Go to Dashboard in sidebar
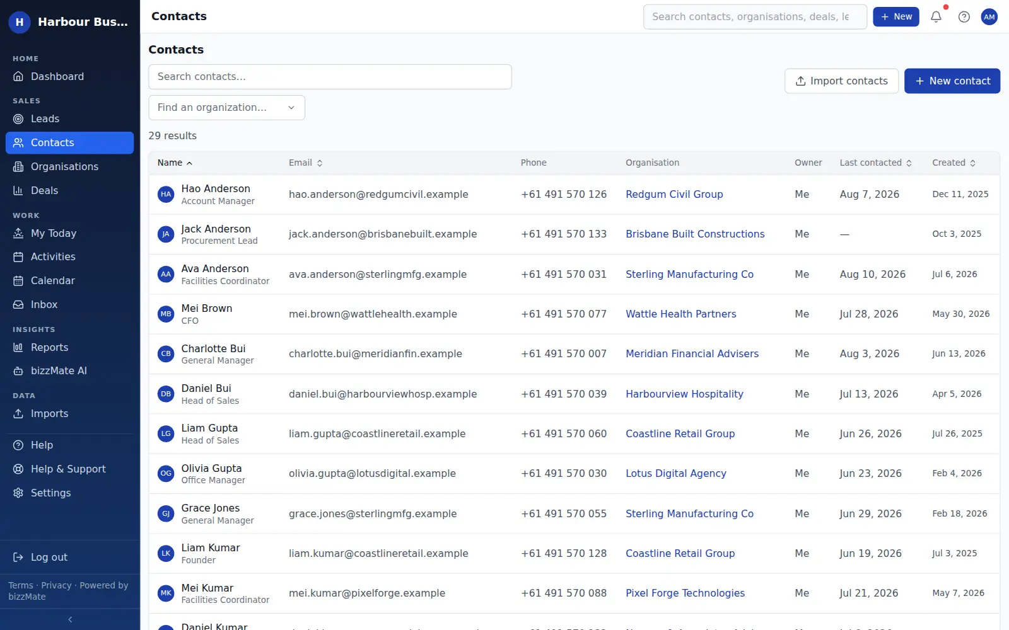The image size is (1009, 630). tap(69, 76)
